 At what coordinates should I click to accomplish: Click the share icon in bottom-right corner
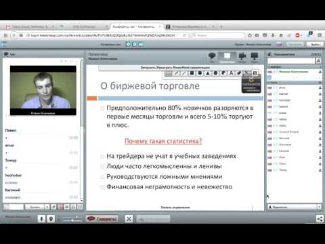coord(320,219)
